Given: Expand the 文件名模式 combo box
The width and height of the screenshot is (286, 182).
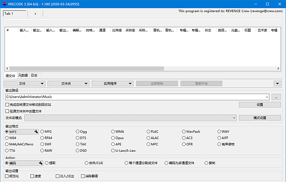Looking at the screenshot, I should [130, 118].
